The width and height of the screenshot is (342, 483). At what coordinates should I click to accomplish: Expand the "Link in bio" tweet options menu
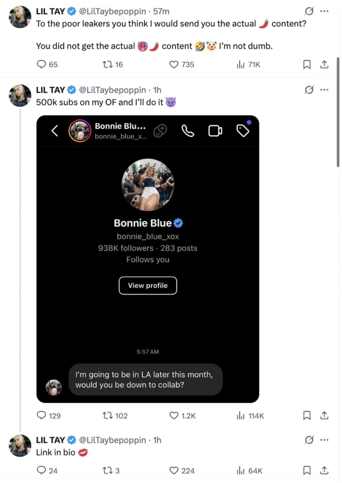[324, 440]
